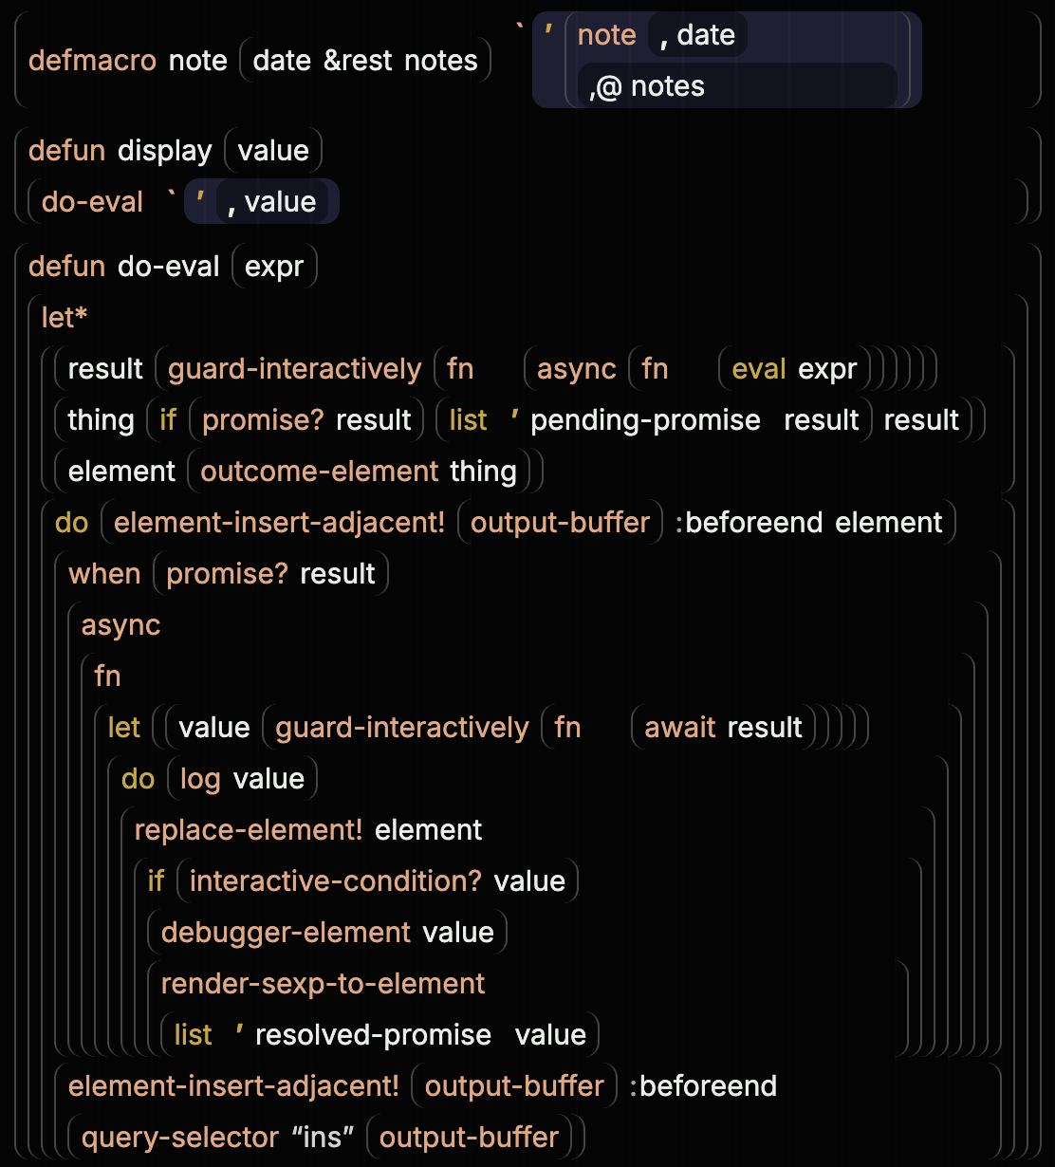Click the defmacro keyword
The image size is (1055, 1167).
(x=92, y=61)
